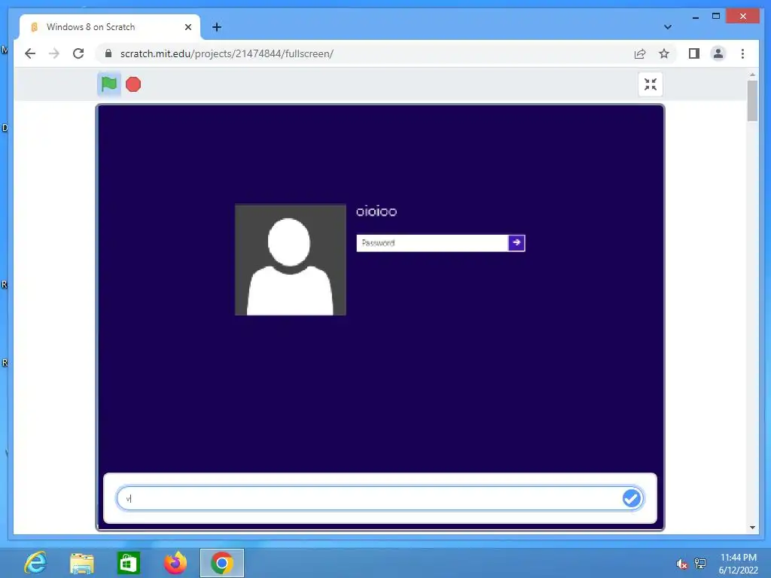
Task: Submit answer with blue checkmark button
Action: [632, 498]
